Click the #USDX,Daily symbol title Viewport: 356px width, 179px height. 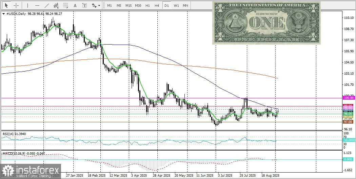tap(17, 14)
